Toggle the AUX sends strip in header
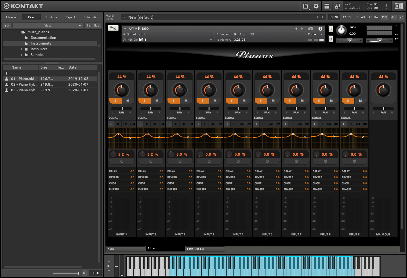 396,34
